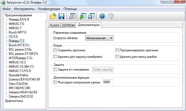Screen dimensions: 186x111
Task: Switch to the FLASH tab
Action: point(55,25)
